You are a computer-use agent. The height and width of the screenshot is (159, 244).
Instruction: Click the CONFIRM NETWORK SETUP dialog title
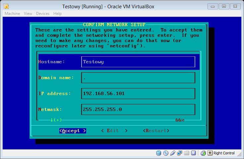coord(114,25)
